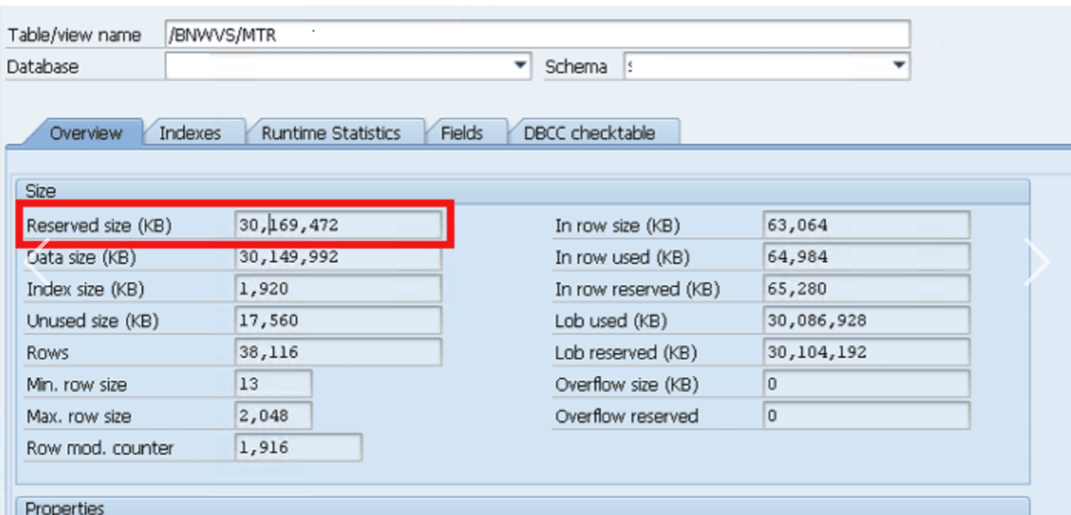The image size is (1071, 515).
Task: Open the DBCC checktable tab
Action: [589, 133]
